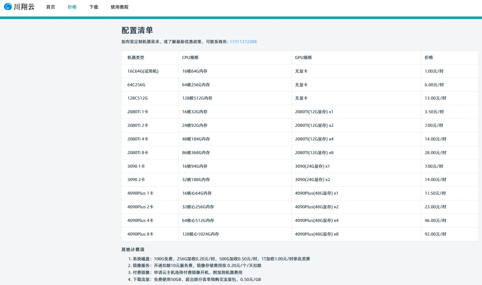Click the 配置清单 heading
The width and height of the screenshot is (482, 285).
pyautogui.click(x=137, y=30)
